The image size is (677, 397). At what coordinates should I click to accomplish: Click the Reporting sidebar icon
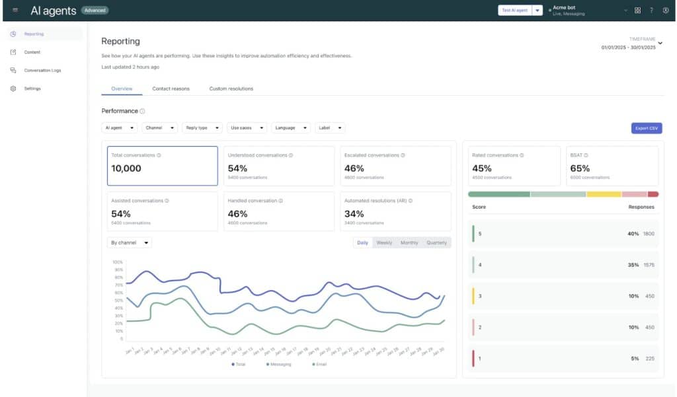(x=13, y=34)
